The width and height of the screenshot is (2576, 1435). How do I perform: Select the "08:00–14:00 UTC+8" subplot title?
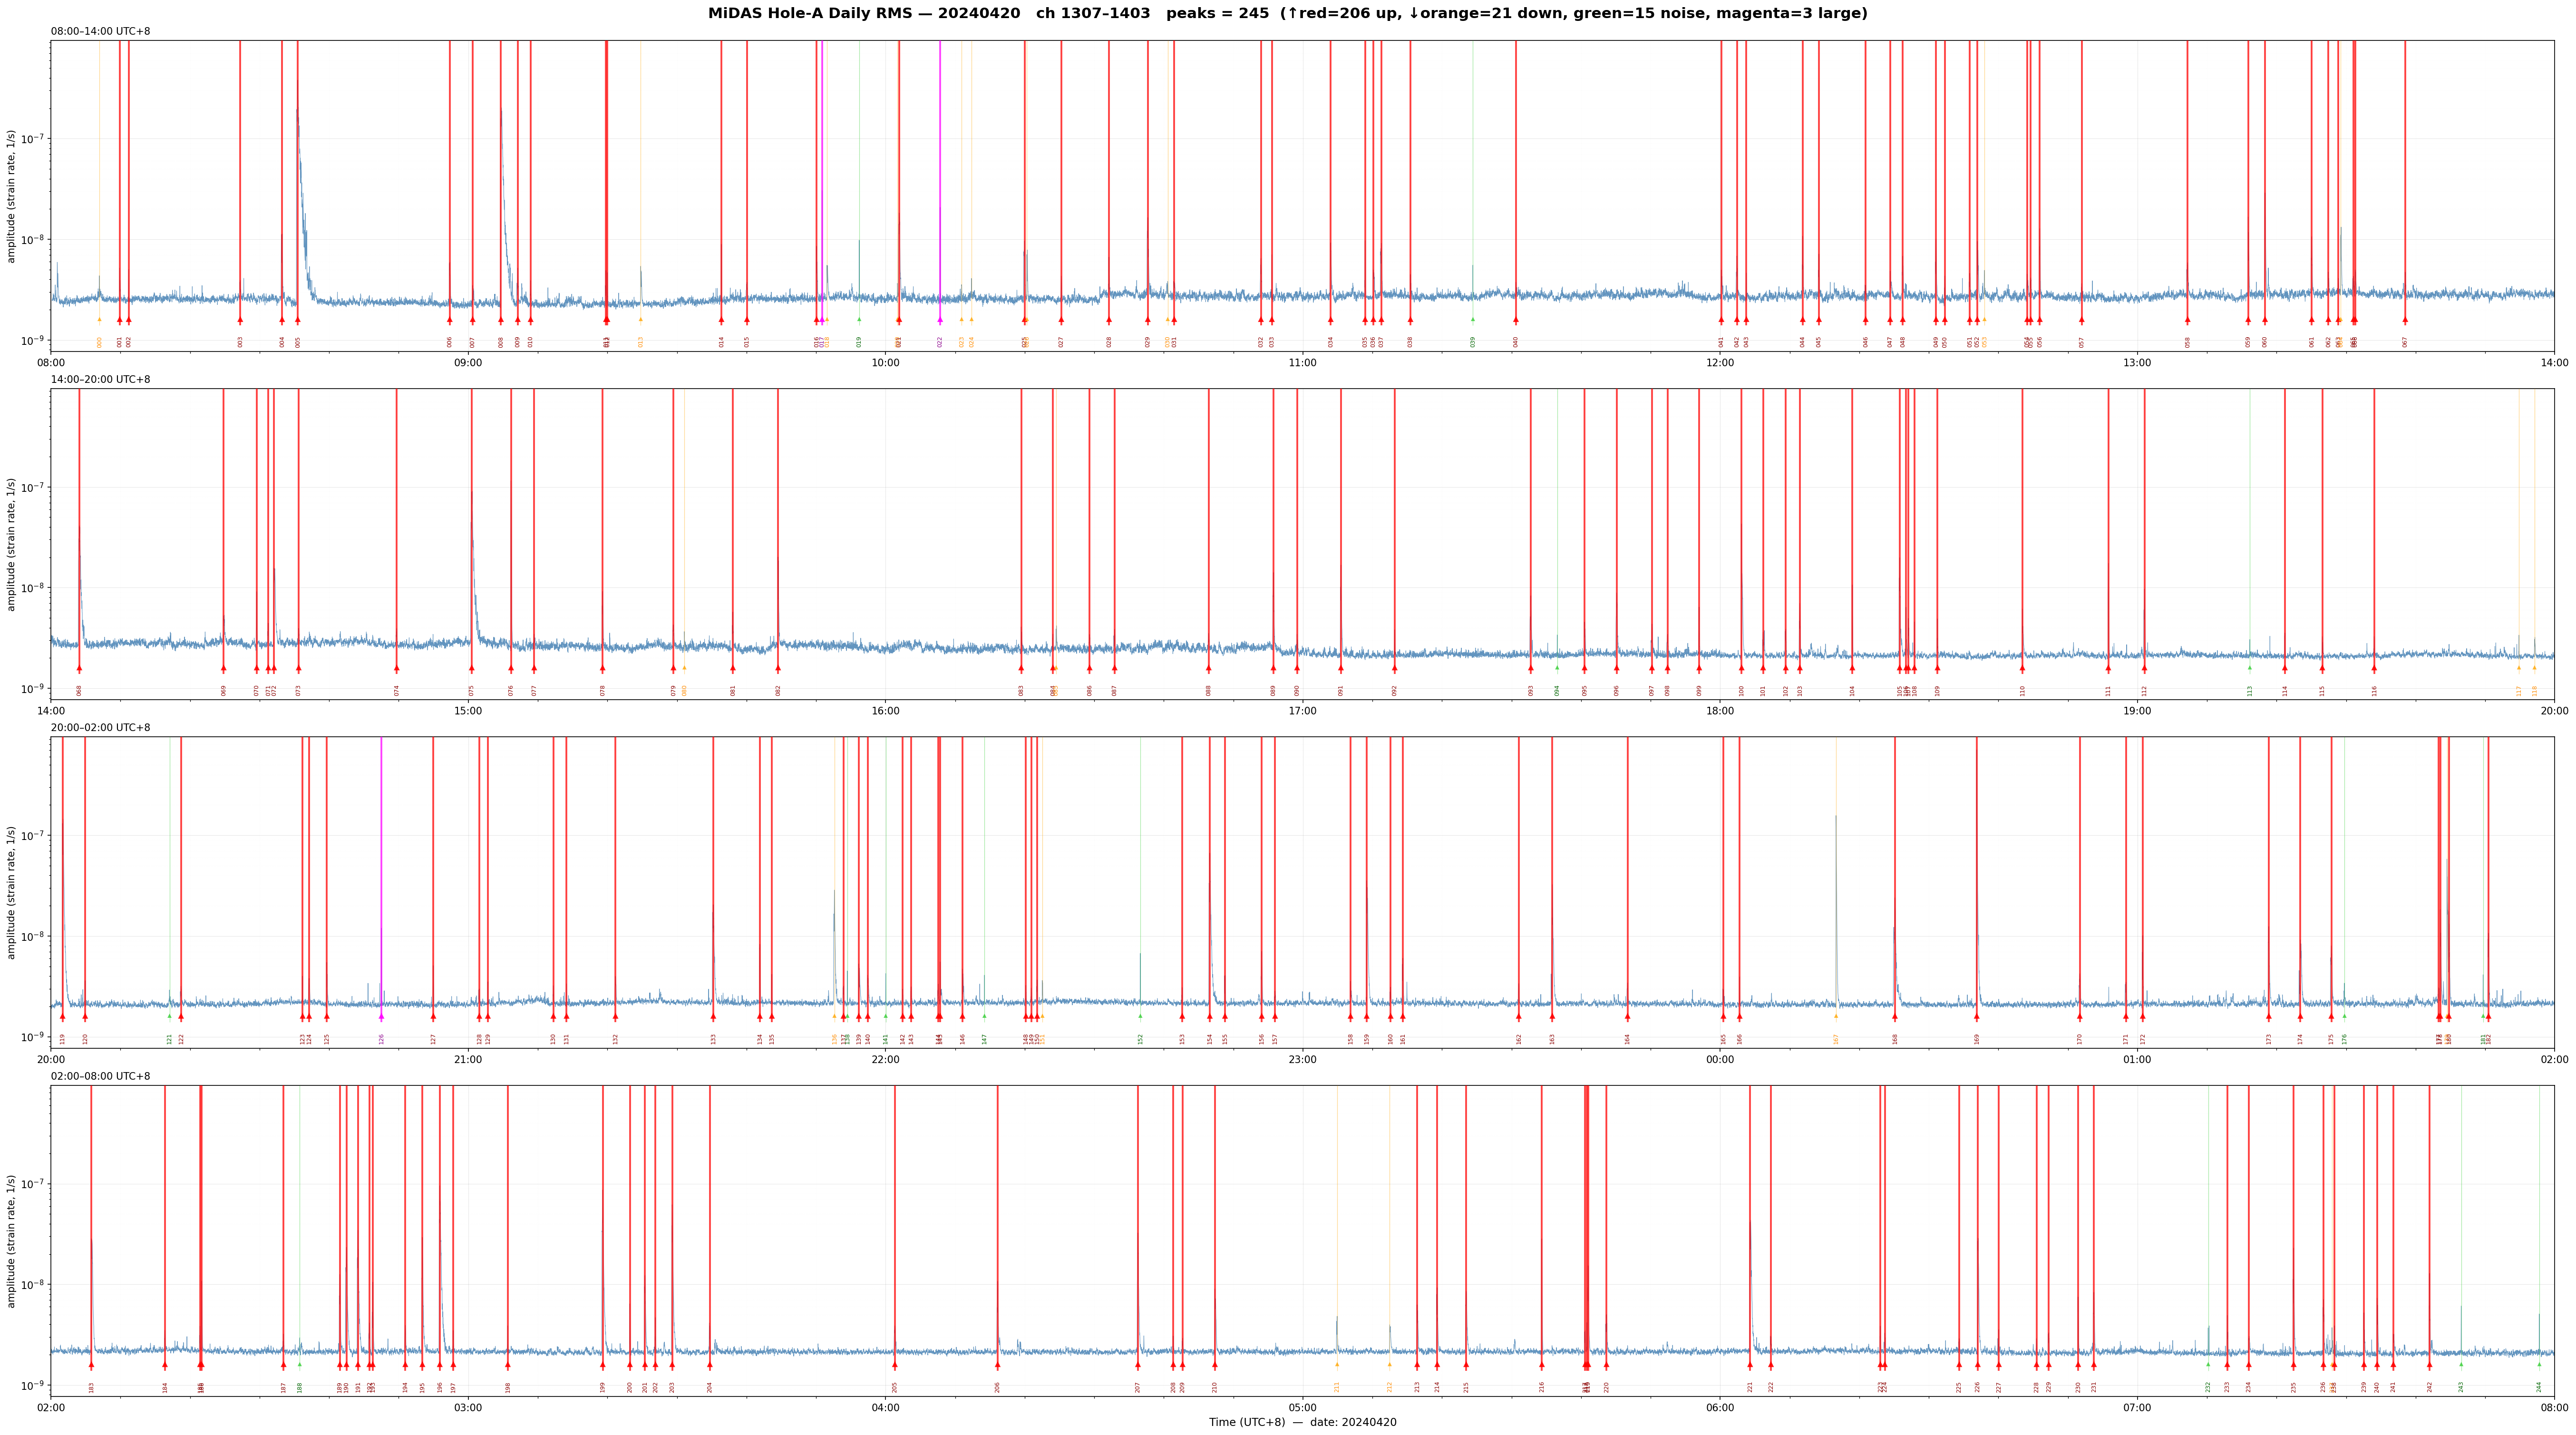coord(101,32)
